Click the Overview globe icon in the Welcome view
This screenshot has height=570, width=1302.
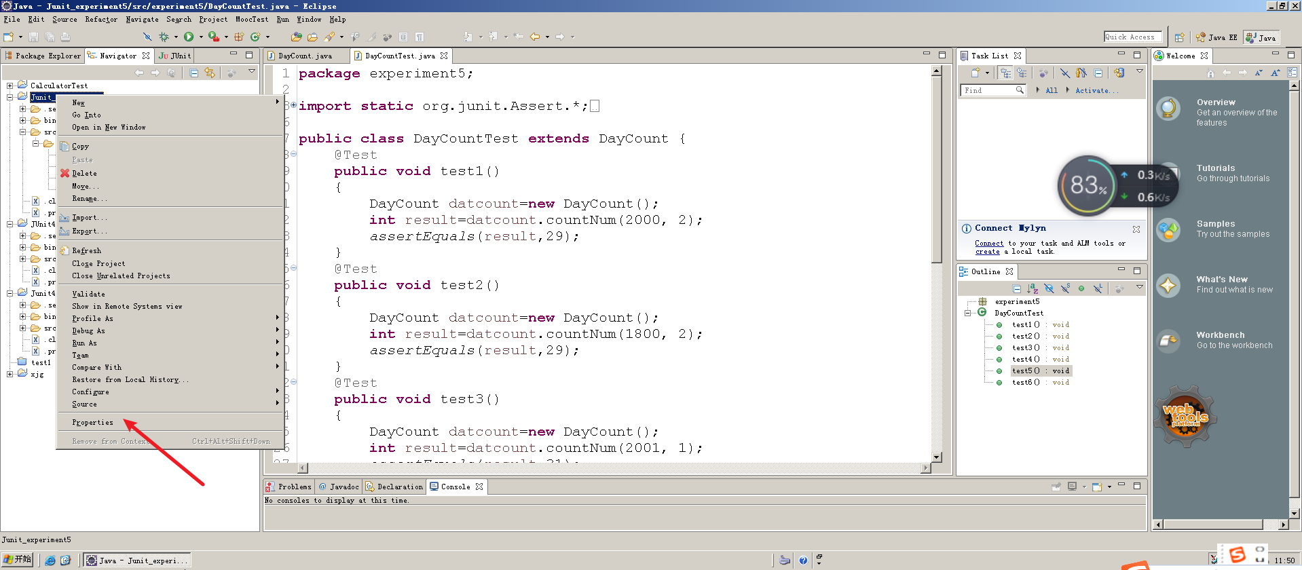point(1168,108)
